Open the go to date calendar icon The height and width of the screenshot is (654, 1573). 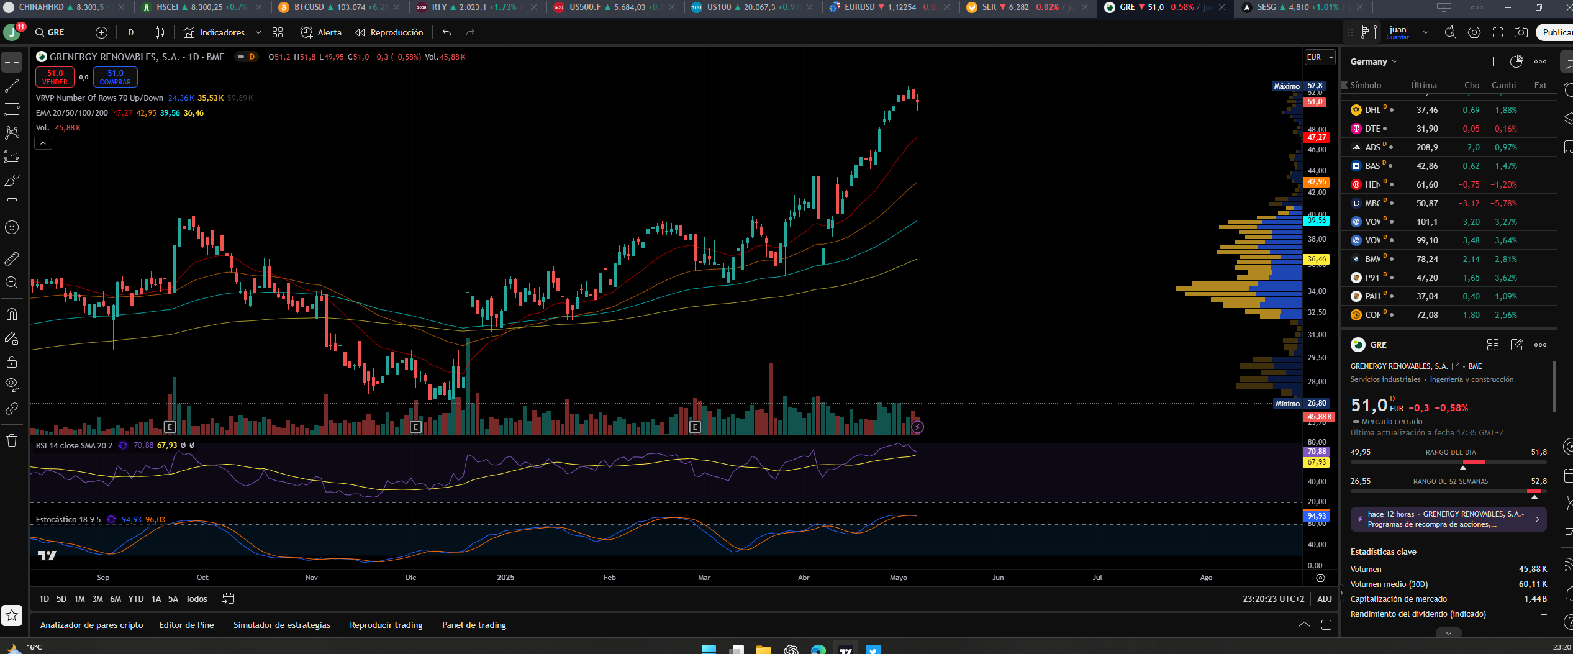coord(229,599)
